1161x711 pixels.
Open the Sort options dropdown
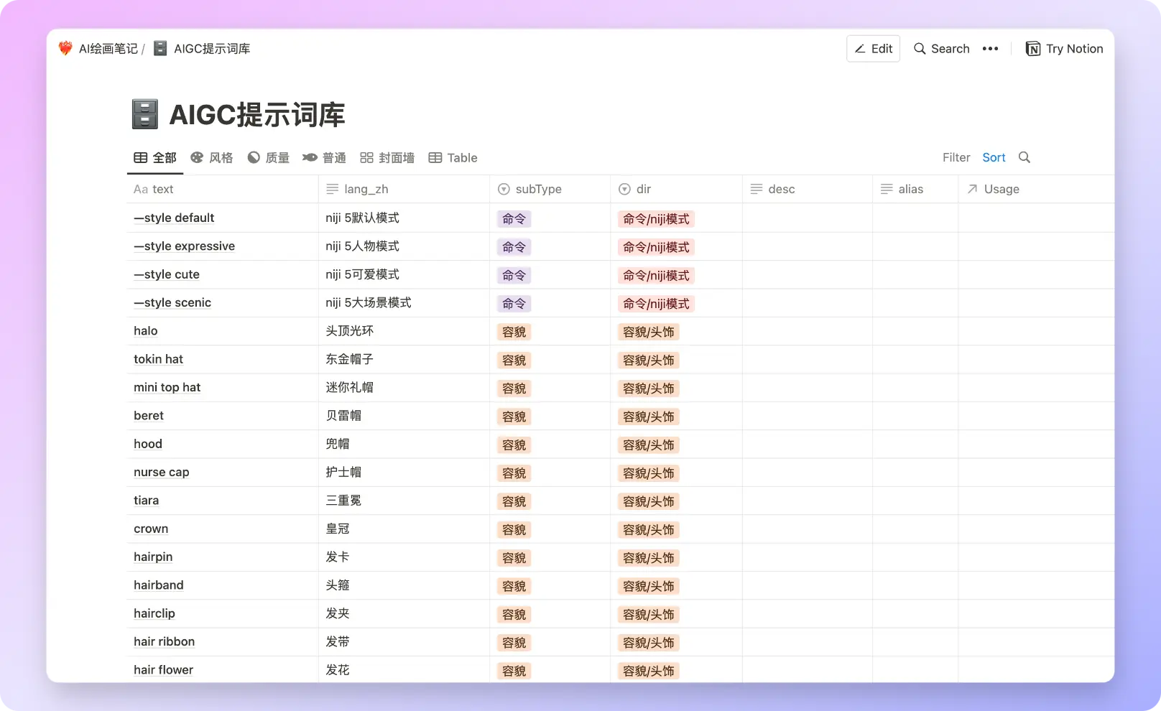pyautogui.click(x=994, y=157)
